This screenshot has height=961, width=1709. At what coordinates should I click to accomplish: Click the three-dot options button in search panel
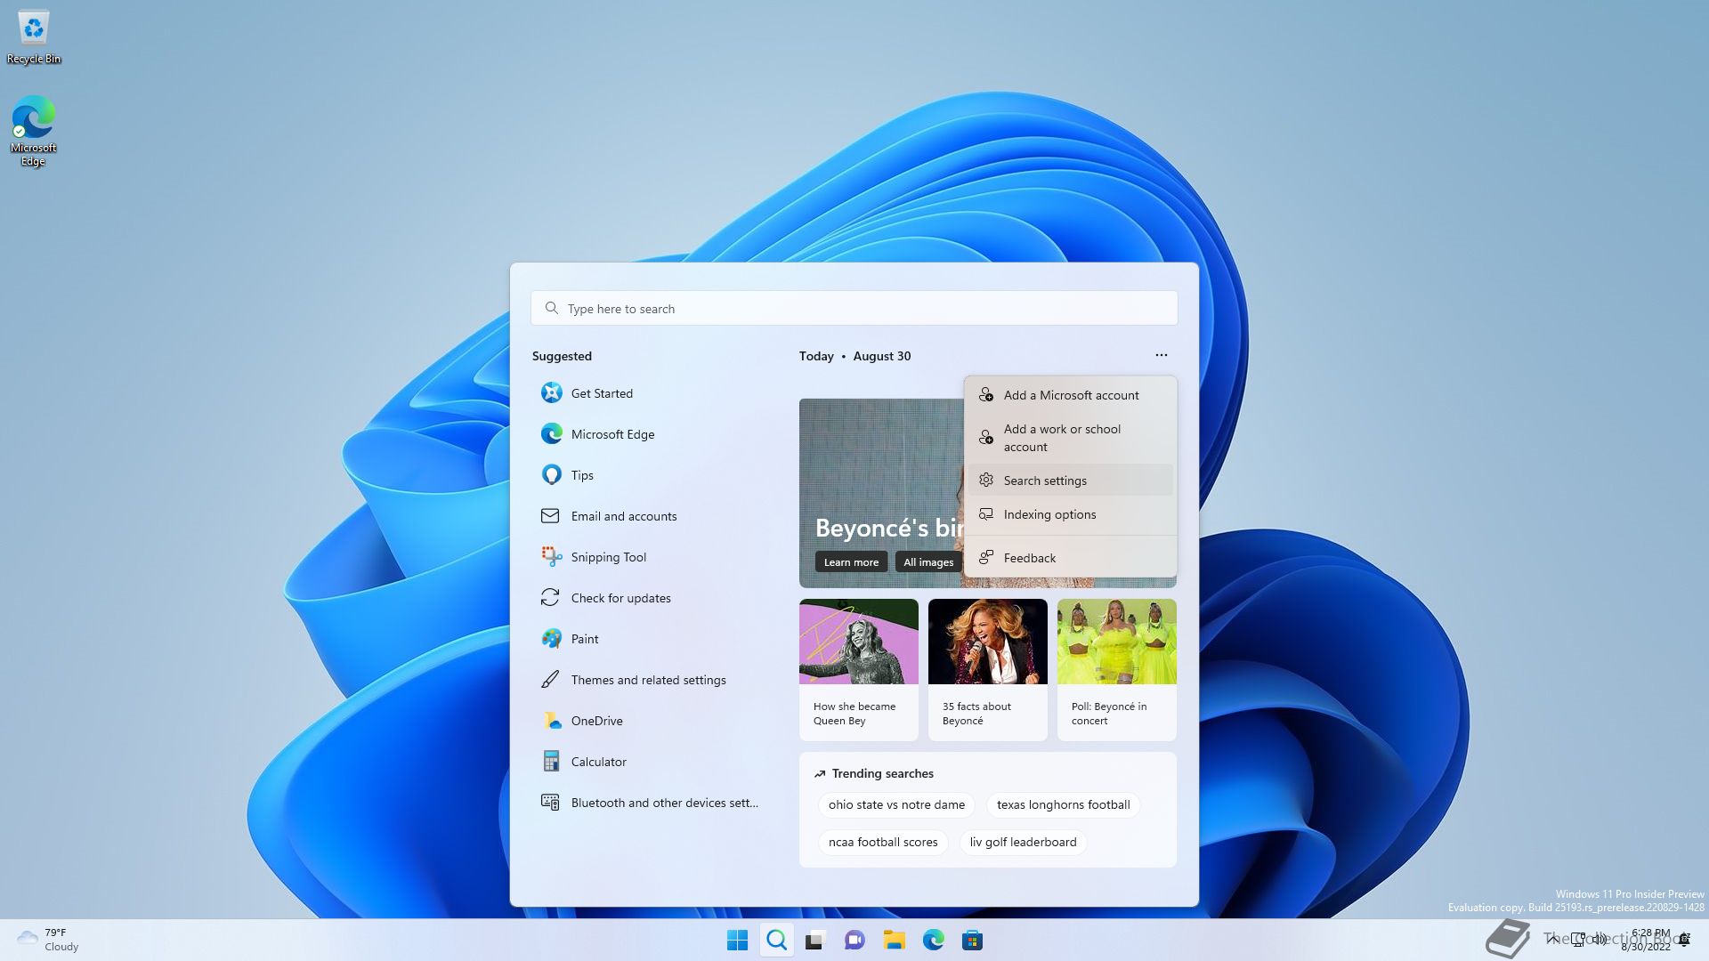1161,355
